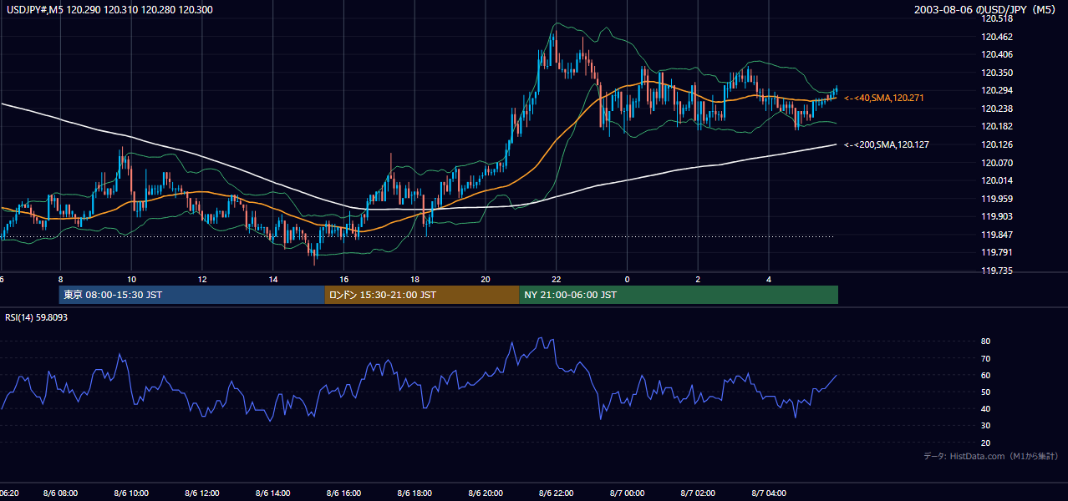This screenshot has width=1068, height=501.
Task: Click price axis value 120.350
Action: pyautogui.click(x=997, y=73)
